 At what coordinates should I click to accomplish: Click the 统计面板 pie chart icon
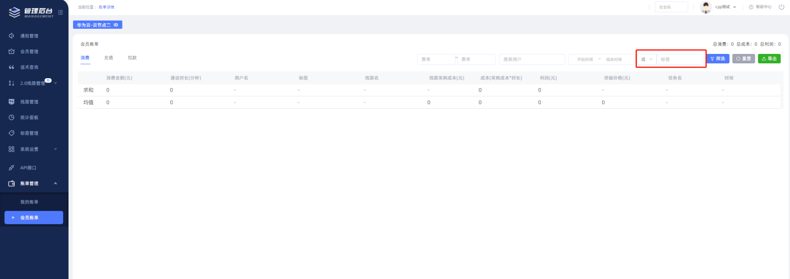(12, 118)
